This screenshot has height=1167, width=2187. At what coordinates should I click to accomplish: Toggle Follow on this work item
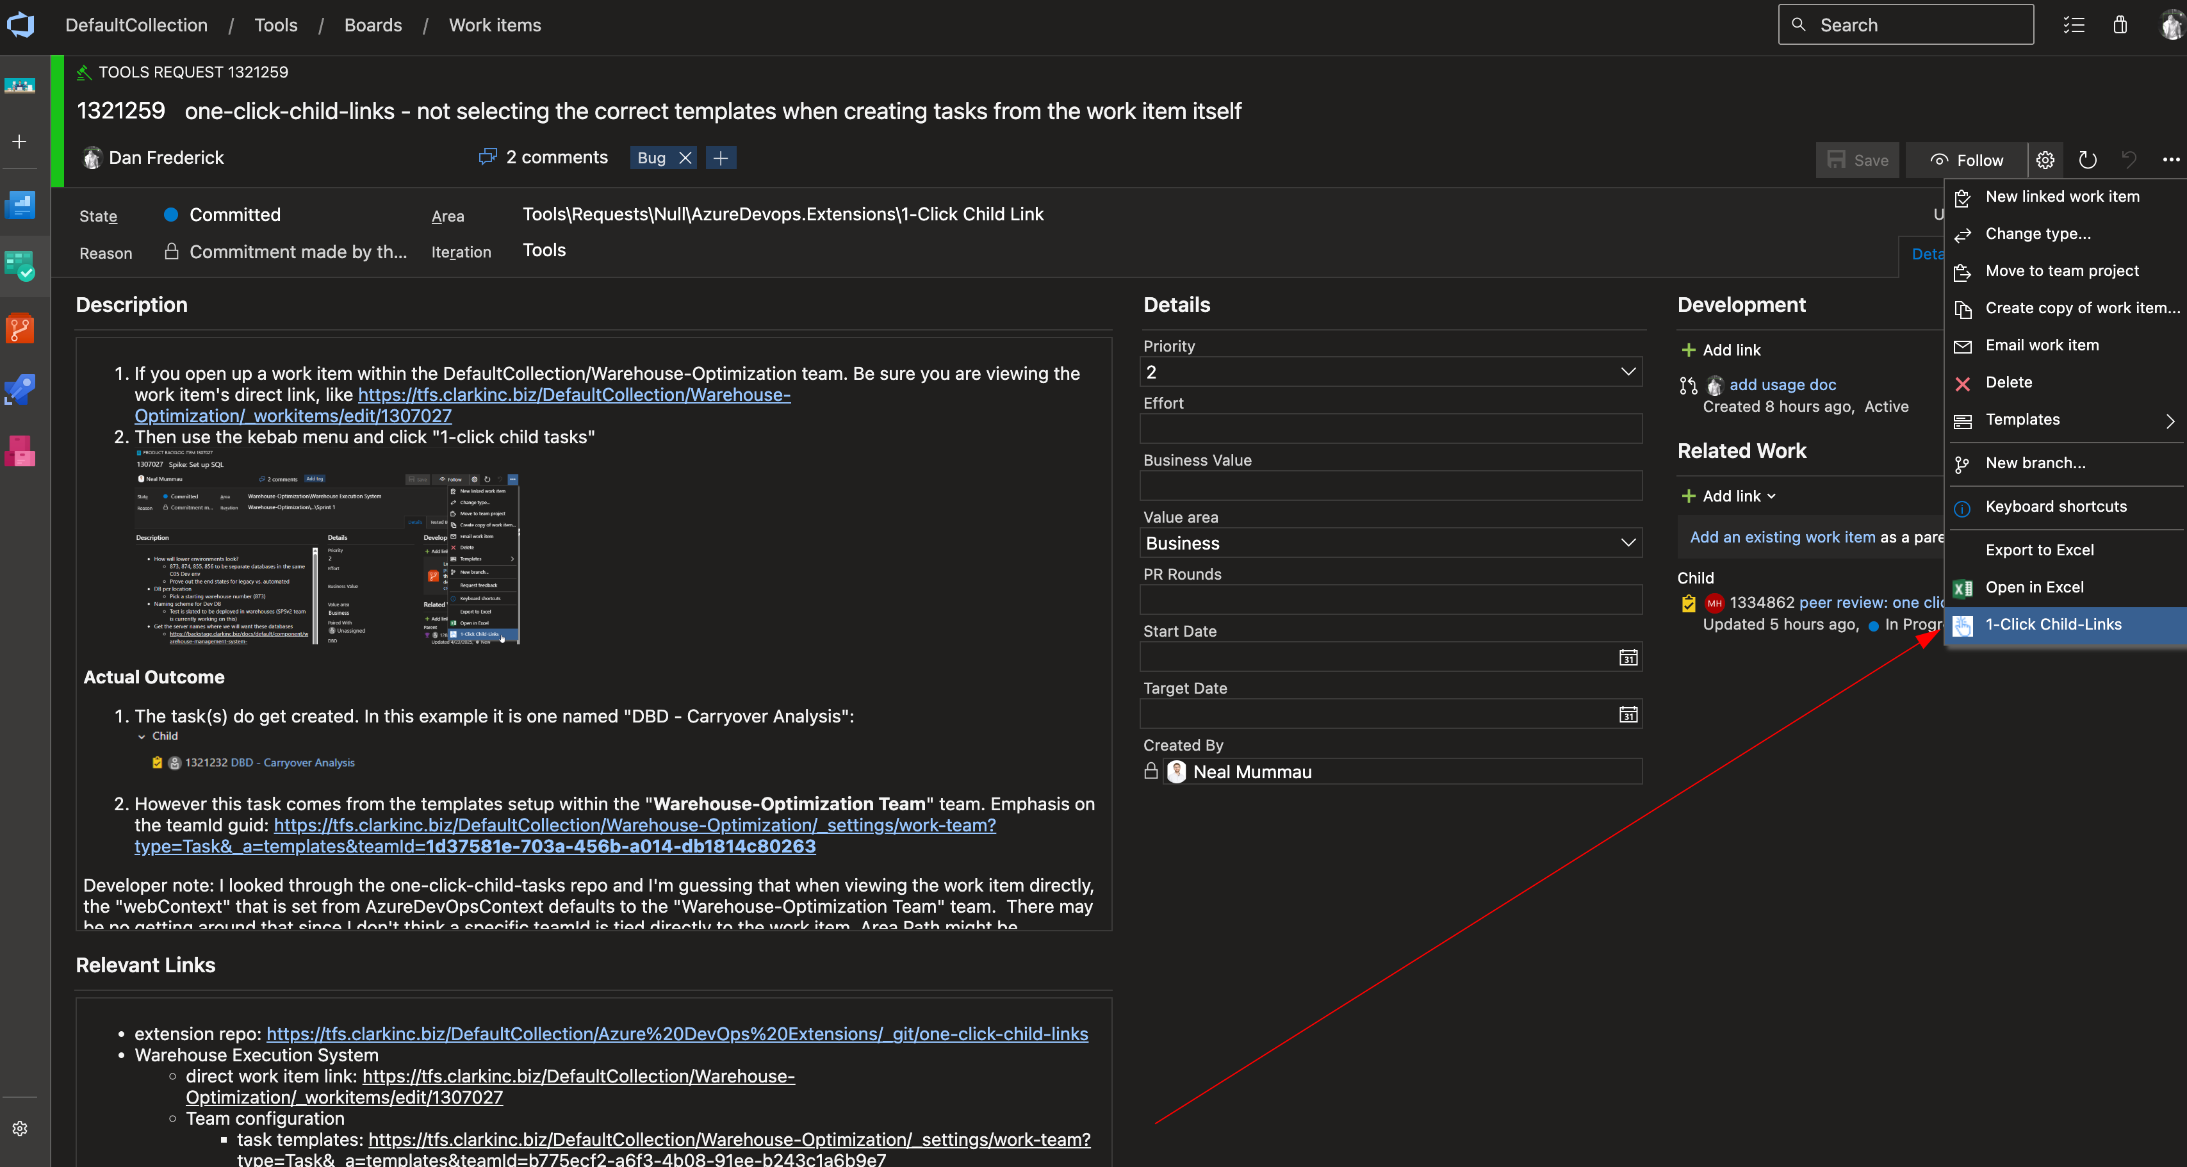coord(1966,159)
